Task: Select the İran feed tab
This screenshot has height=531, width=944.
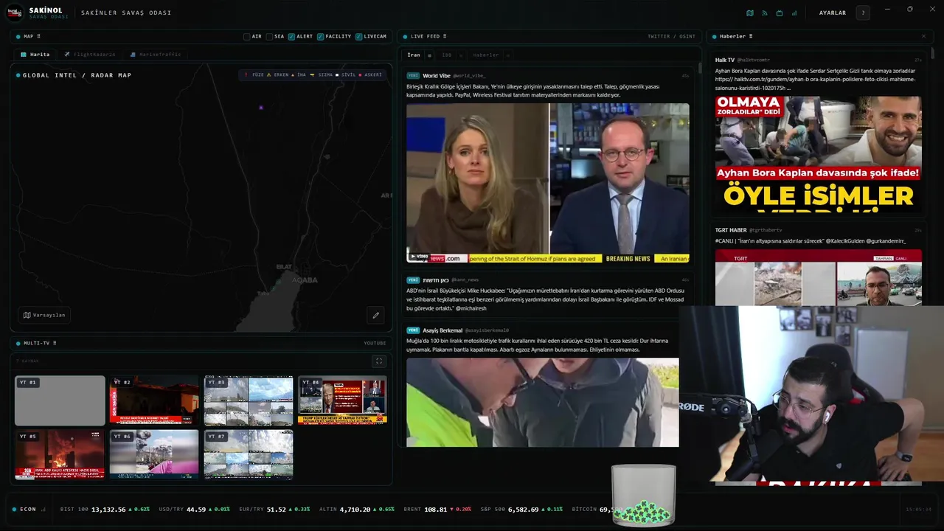Action: (x=414, y=55)
